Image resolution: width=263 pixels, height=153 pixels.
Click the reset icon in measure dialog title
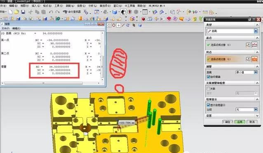click(x=249, y=20)
